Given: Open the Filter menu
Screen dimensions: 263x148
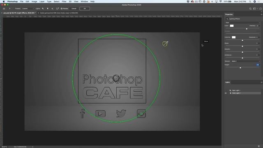Looking at the screenshot, I should coord(64,2).
